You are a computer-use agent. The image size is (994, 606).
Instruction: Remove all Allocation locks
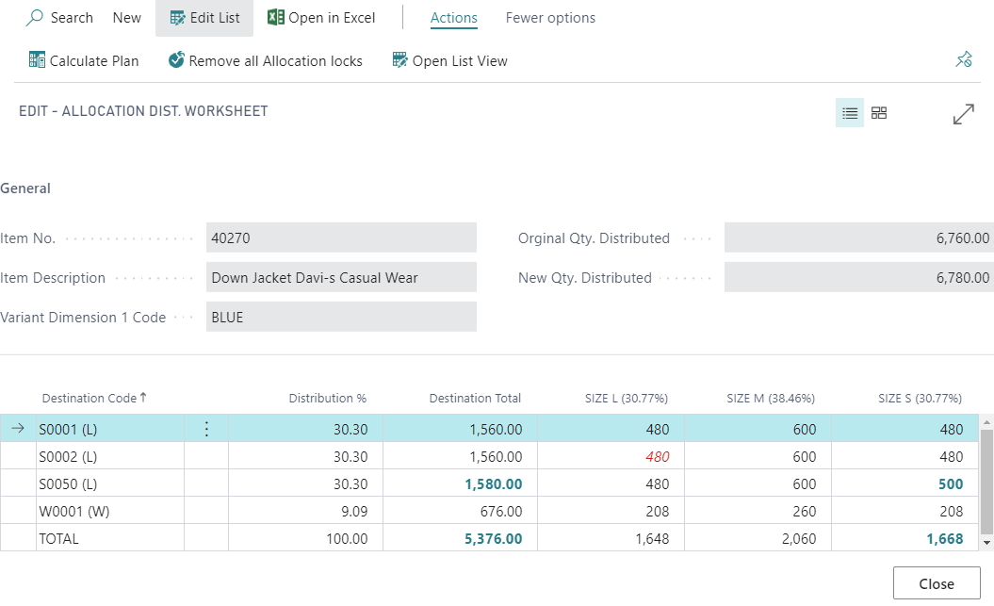pyautogui.click(x=265, y=61)
